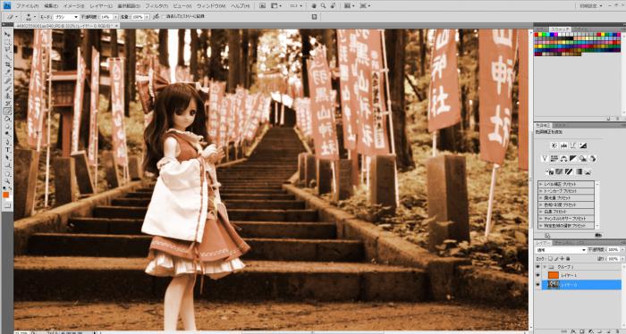Image resolution: width=626 pixels, height=334 pixels.
Task: Open the ファイル menu
Action: click(27, 6)
